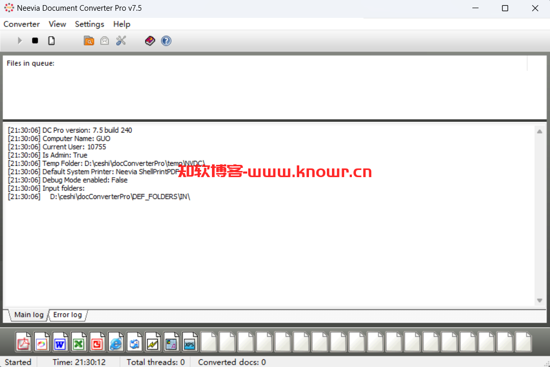Click the 'Computer Name: GUO' log line

click(59, 138)
